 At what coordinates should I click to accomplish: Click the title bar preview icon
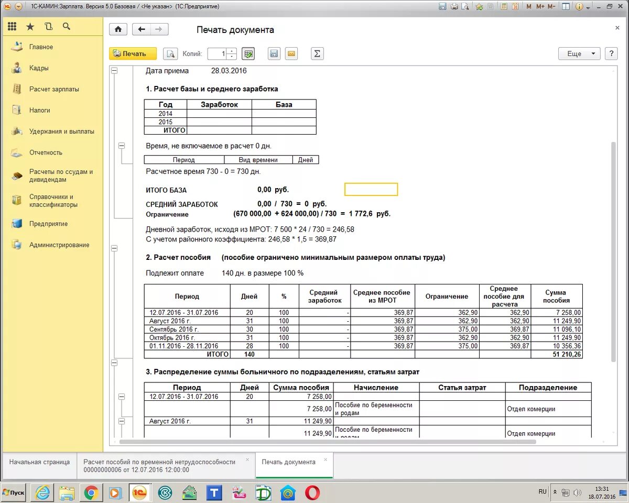465,7
